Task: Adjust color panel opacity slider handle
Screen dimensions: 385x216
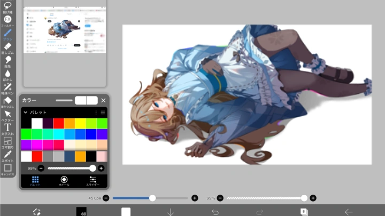Action: 93,168
